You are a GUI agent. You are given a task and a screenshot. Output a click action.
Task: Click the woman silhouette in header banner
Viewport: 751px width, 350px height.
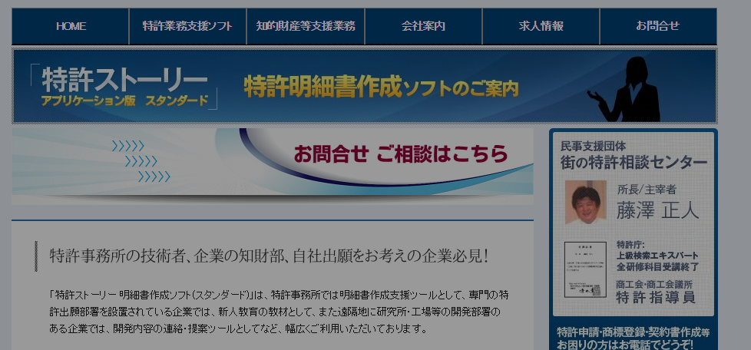625,90
